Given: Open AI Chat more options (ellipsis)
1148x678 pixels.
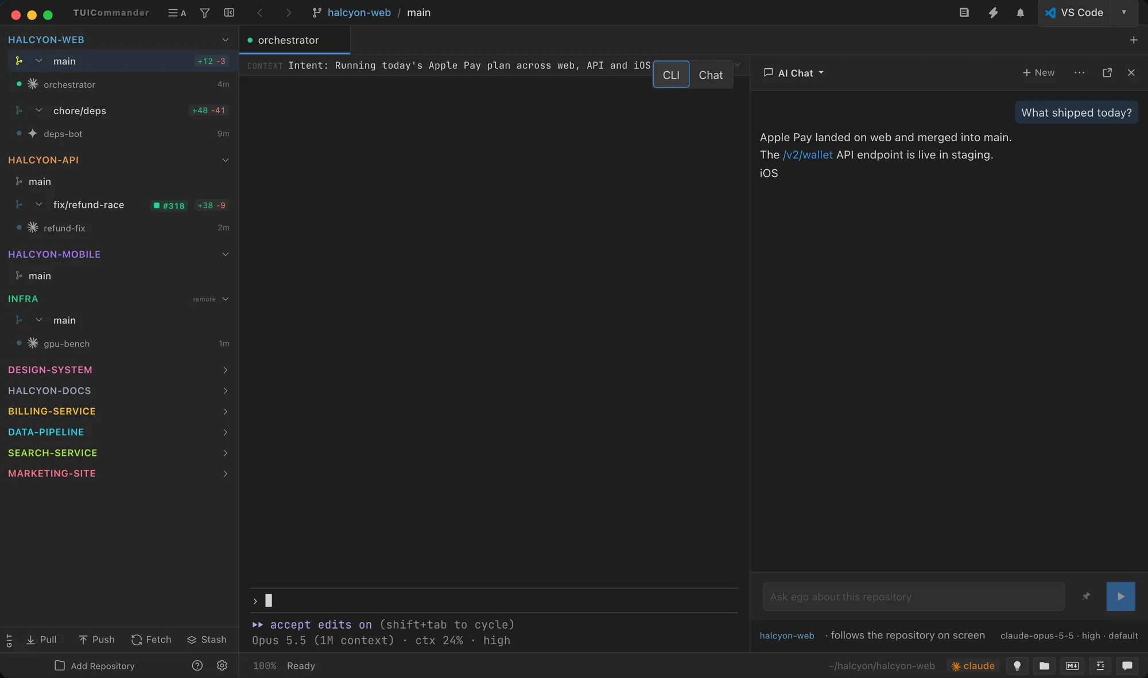Looking at the screenshot, I should (x=1079, y=72).
